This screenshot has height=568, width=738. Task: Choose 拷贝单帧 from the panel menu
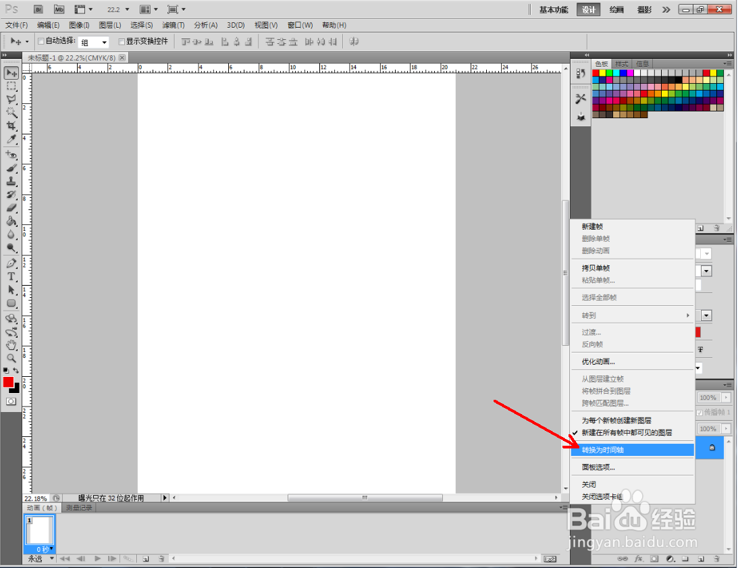click(x=633, y=267)
